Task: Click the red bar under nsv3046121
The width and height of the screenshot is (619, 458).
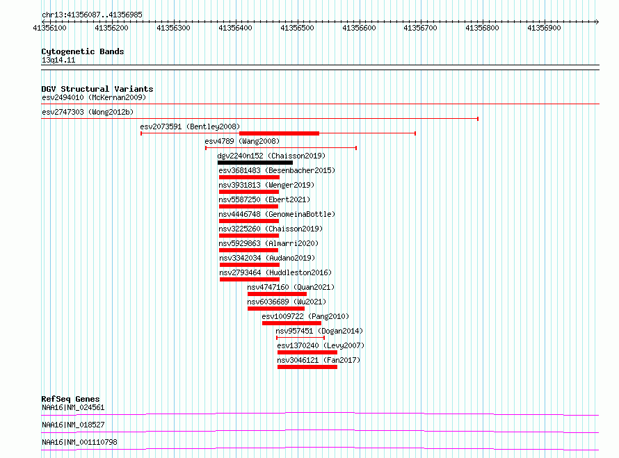Action: point(307,367)
